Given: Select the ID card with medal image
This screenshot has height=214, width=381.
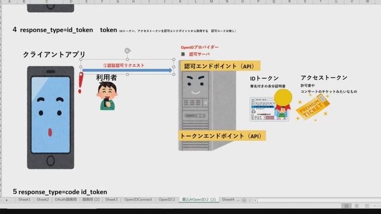Looking at the screenshot, I should pos(271,106).
